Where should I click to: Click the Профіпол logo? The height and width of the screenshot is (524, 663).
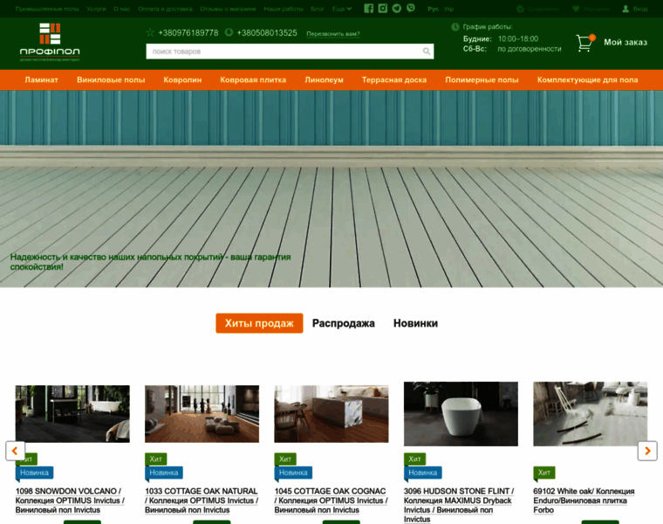50,42
